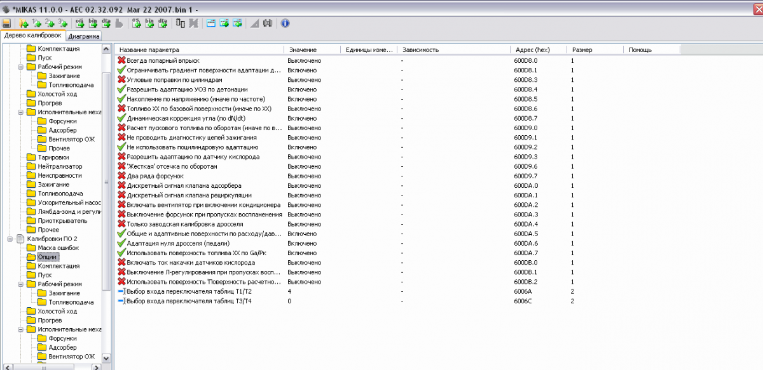Screen dimensions: 763x370
Task: Click the first 'bin' export icon after 'ori'
Action: click(x=93, y=23)
